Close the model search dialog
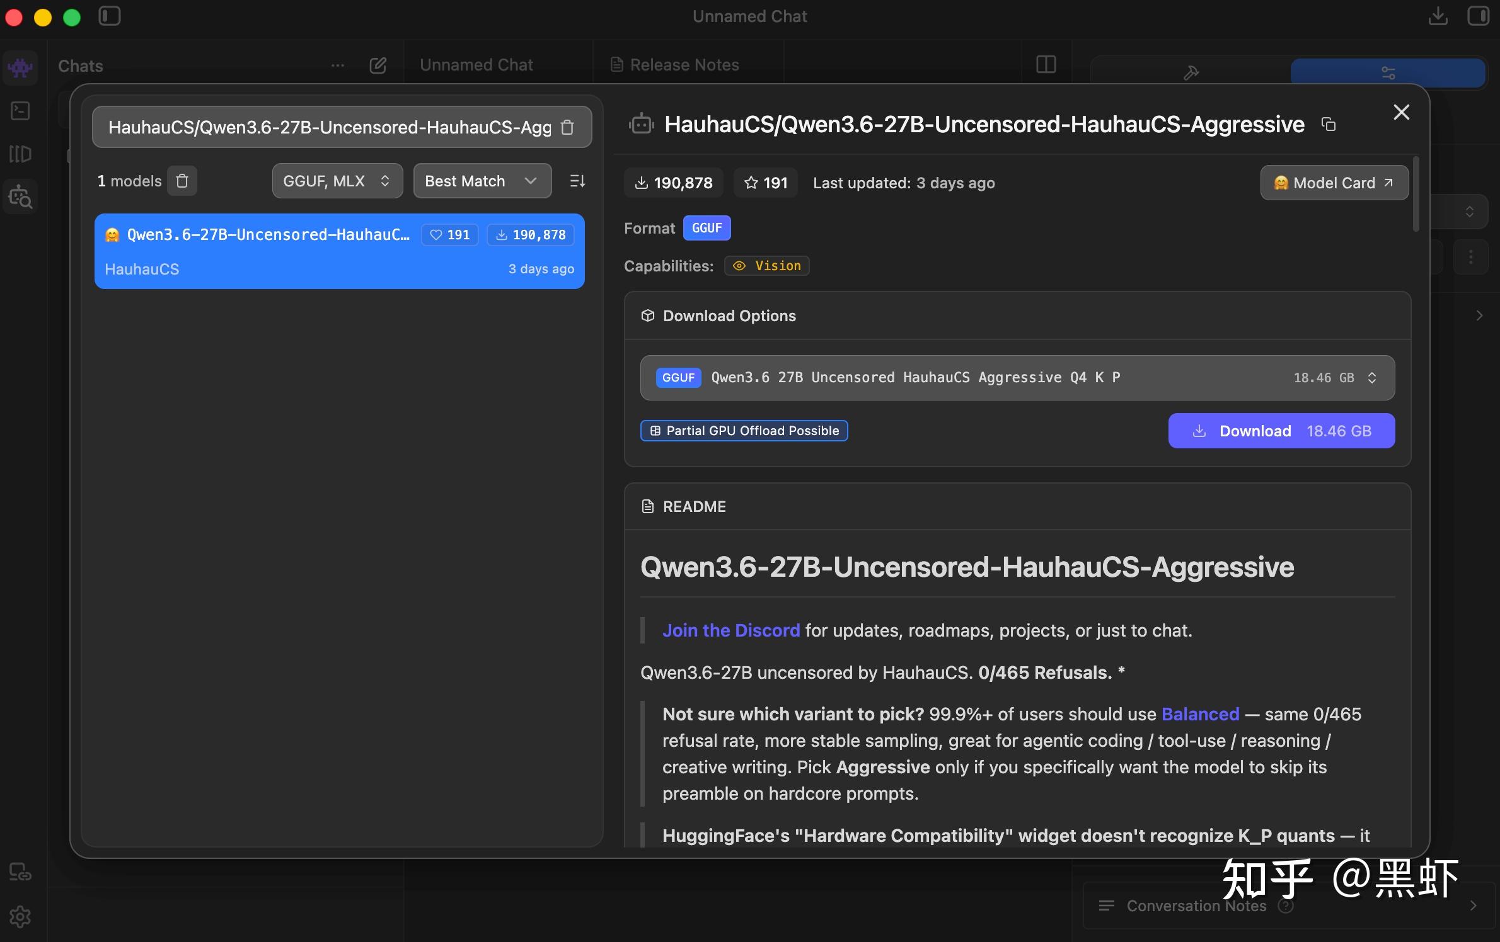The height and width of the screenshot is (942, 1500). [1401, 112]
